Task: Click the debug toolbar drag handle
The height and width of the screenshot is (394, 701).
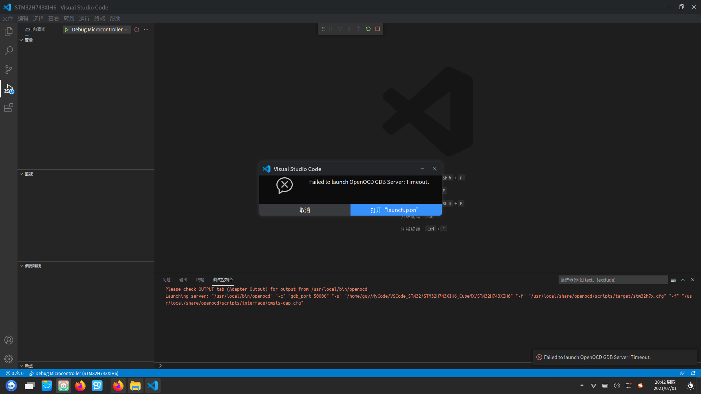Action: point(323,29)
